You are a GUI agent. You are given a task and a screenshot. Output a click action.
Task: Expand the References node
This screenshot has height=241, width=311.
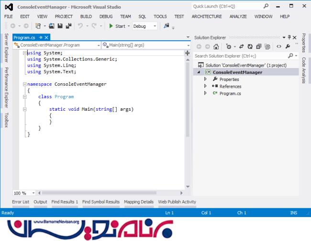coord(205,86)
